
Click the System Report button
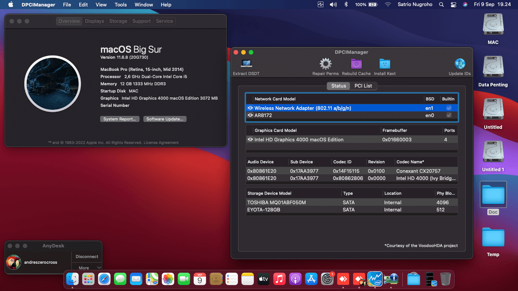[x=120, y=119]
